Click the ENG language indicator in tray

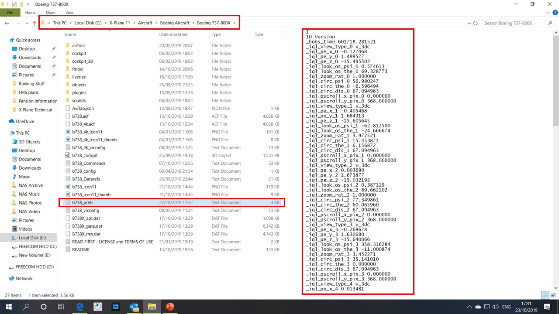[506, 307]
